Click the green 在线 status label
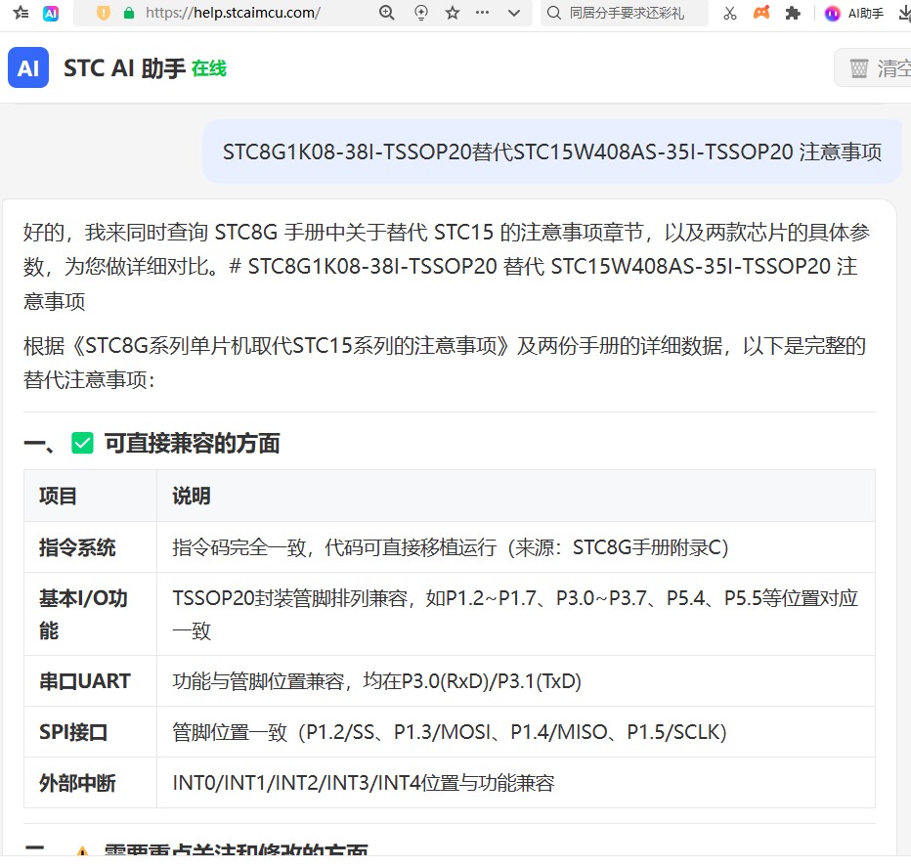The height and width of the screenshot is (867, 911). click(208, 68)
